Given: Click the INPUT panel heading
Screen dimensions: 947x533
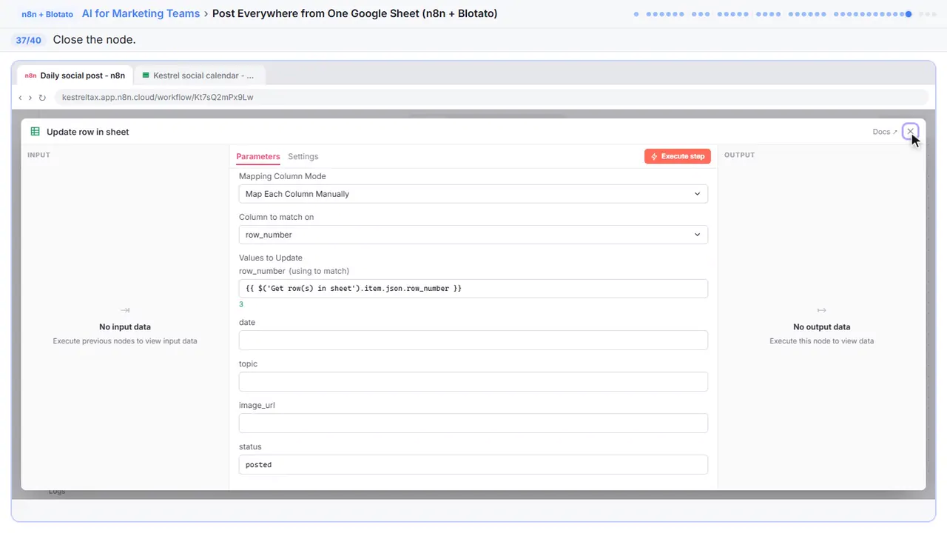Looking at the screenshot, I should 38,155.
